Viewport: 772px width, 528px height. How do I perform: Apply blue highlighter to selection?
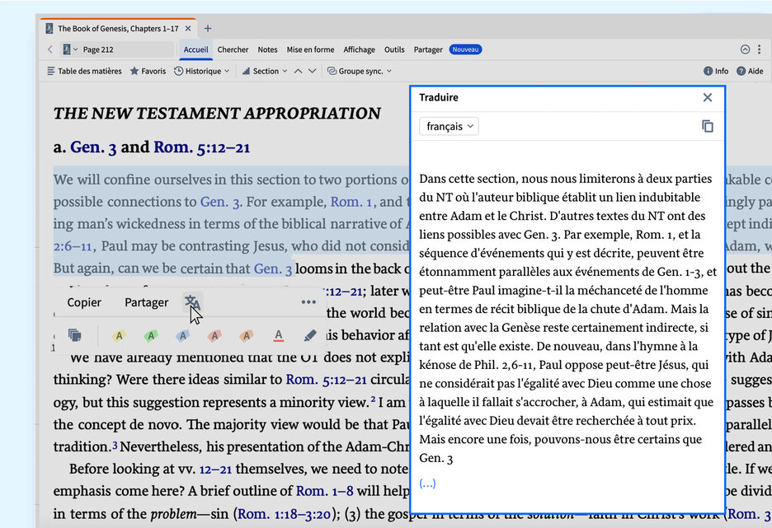[x=182, y=335]
